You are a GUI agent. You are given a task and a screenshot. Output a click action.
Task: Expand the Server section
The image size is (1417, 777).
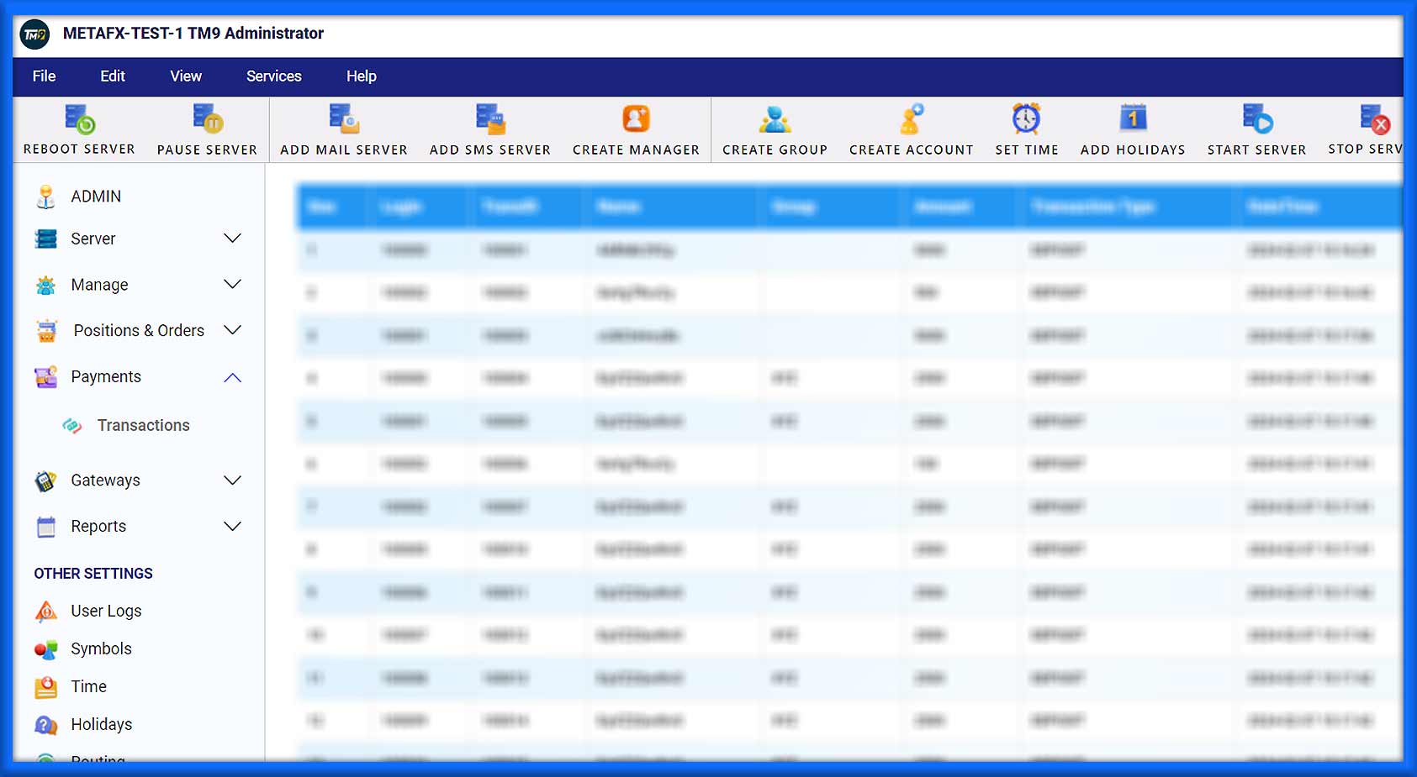(x=232, y=238)
